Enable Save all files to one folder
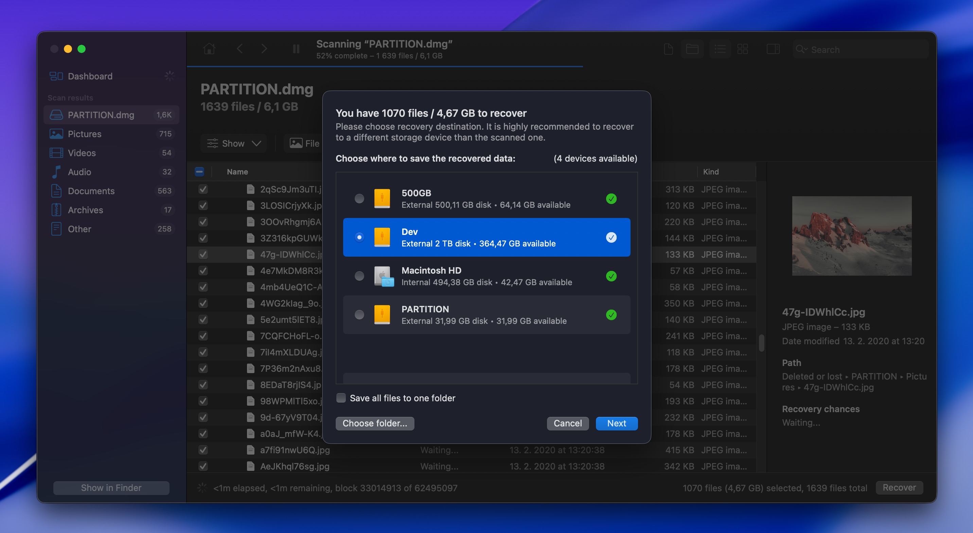 pos(341,398)
